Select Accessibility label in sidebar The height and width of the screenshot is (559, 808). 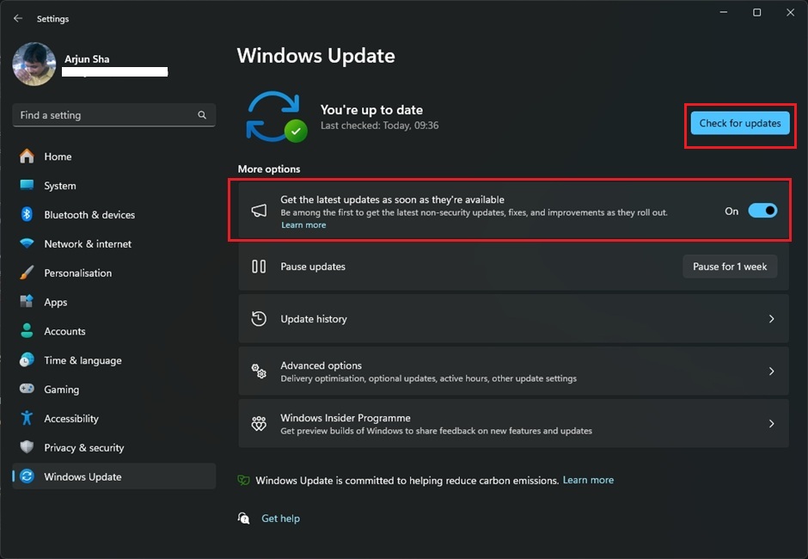pyautogui.click(x=71, y=418)
